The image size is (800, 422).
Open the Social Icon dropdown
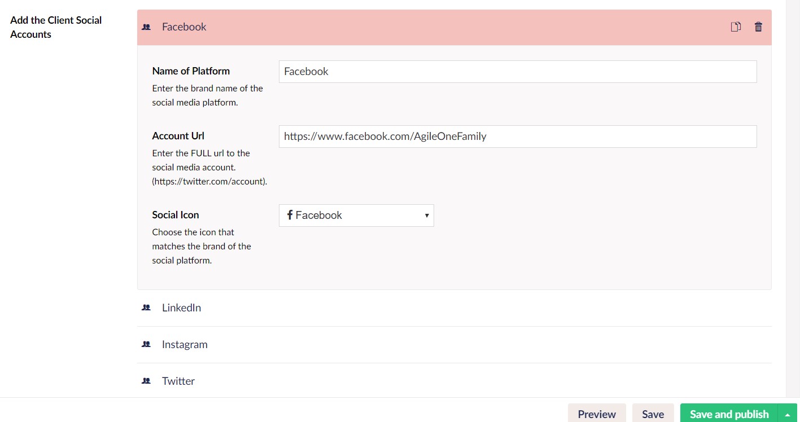pos(356,216)
